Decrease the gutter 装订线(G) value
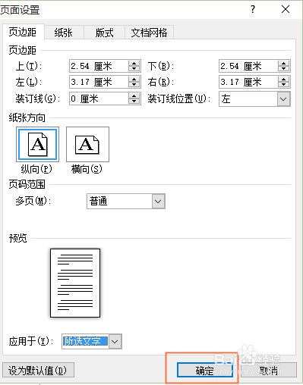The width and height of the screenshot is (303, 385). (134, 102)
